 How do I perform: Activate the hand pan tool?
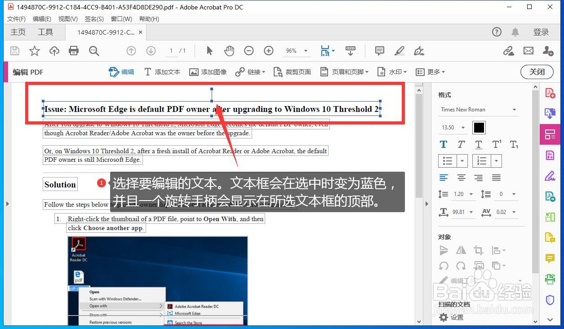(229, 51)
